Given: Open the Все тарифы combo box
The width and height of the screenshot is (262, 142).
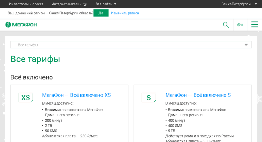Looking at the screenshot, I should [131, 45].
